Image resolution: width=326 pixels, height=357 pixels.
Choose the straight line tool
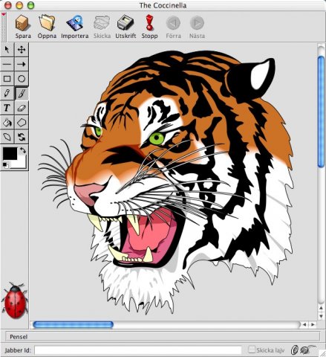[x=7, y=64]
